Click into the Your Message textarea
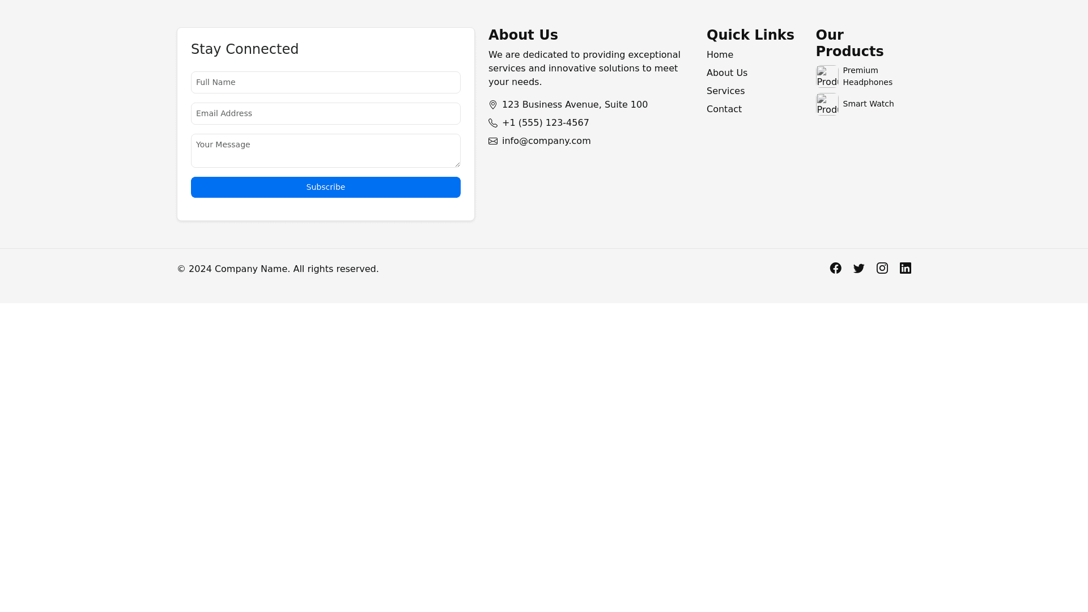1088x612 pixels. [x=325, y=151]
